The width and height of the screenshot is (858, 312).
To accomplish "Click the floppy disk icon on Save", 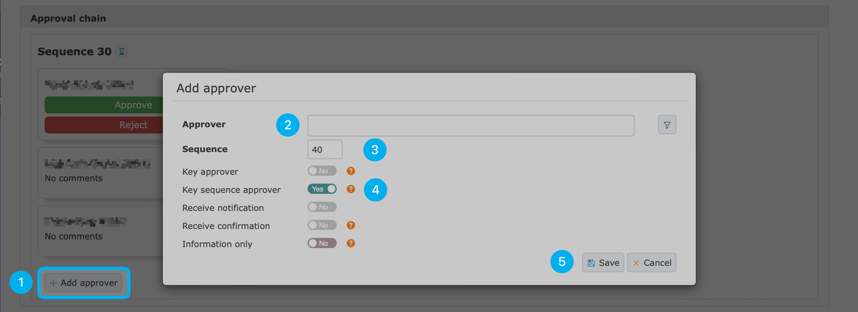I will point(591,263).
